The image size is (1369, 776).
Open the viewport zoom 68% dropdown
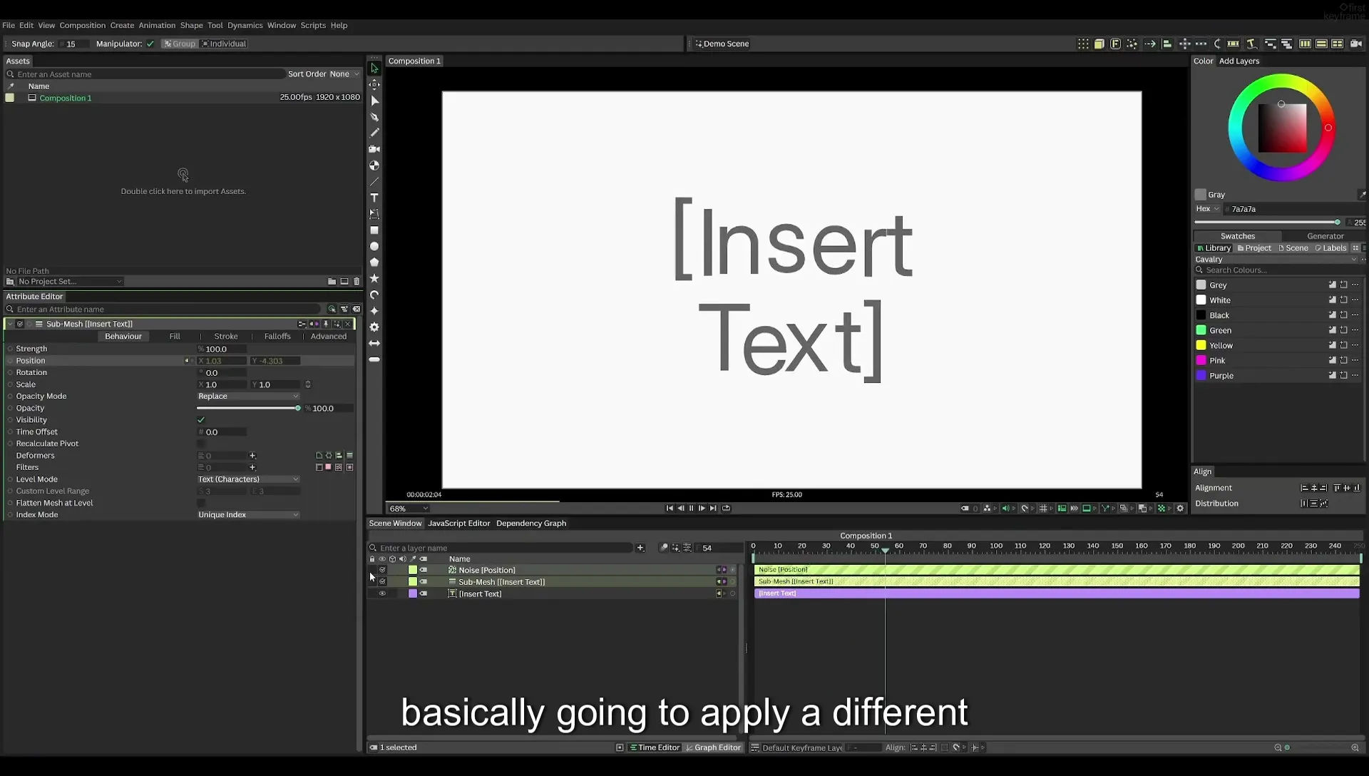[409, 509]
